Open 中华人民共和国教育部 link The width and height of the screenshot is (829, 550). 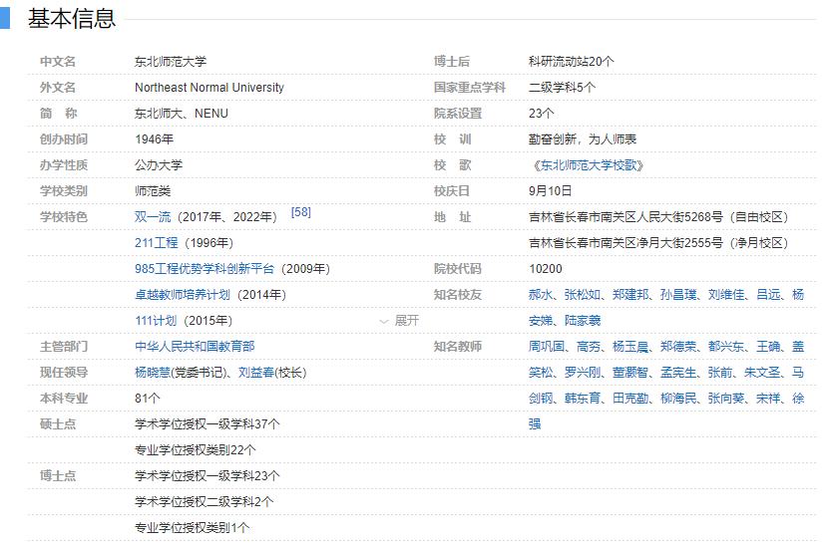(195, 347)
